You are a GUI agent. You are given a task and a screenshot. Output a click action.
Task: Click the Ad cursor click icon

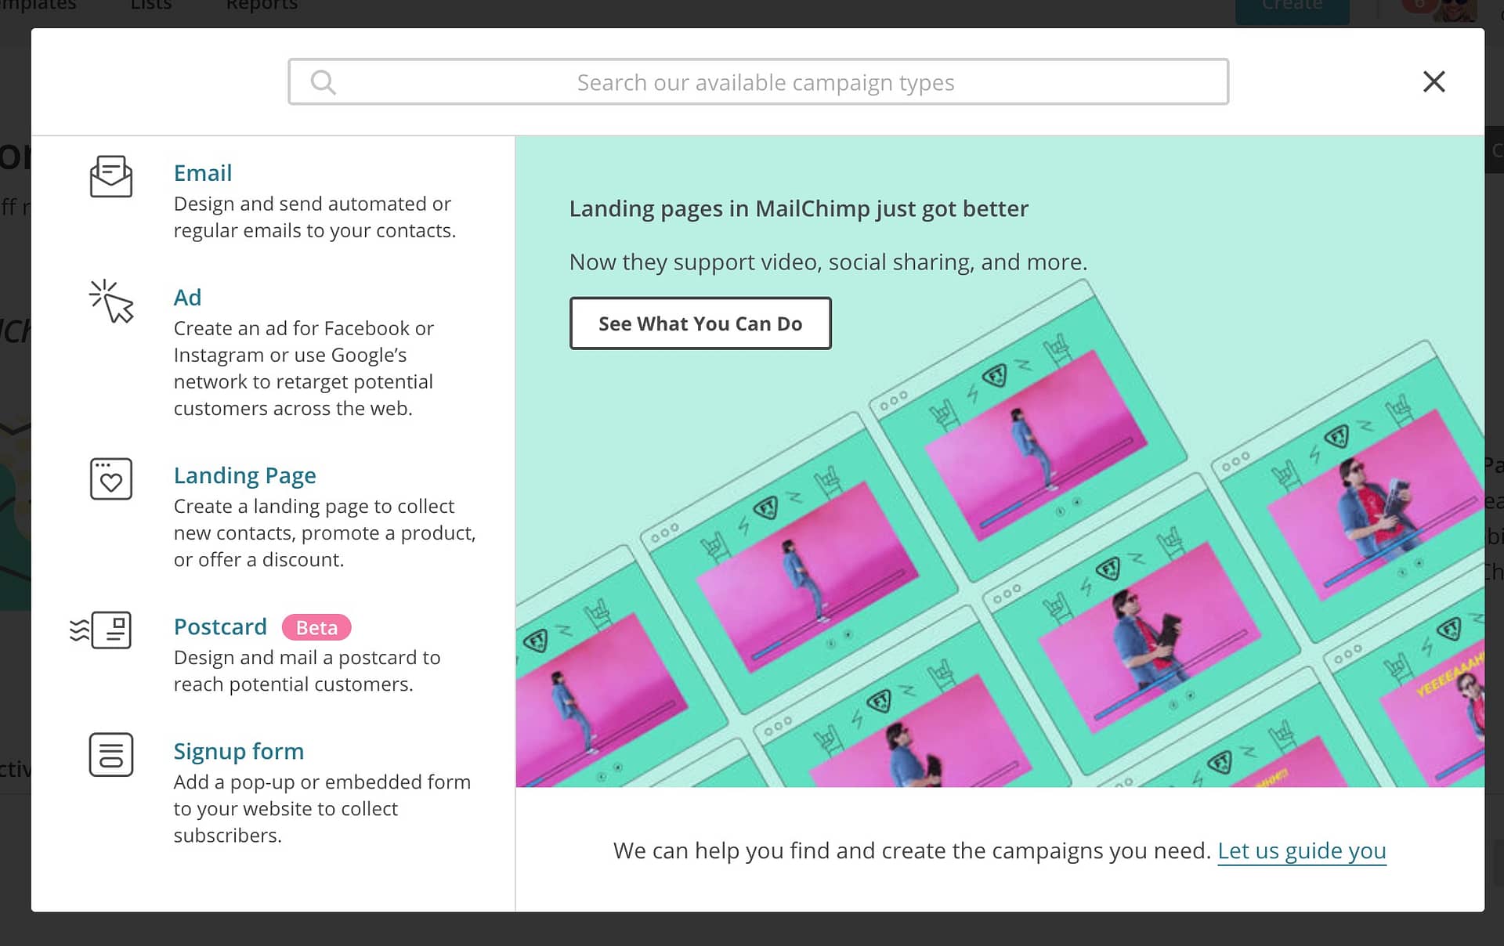click(x=111, y=301)
